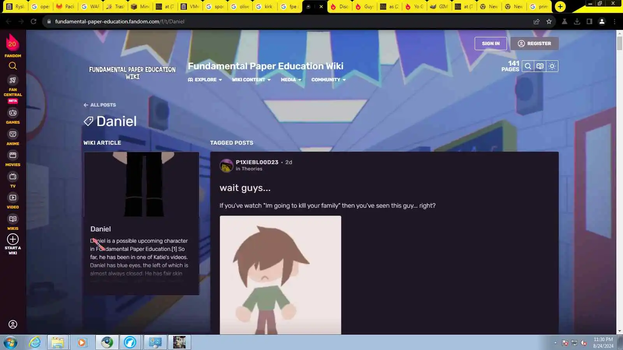Open the 'wait guys...' post title
The width and height of the screenshot is (623, 350).
(x=245, y=188)
